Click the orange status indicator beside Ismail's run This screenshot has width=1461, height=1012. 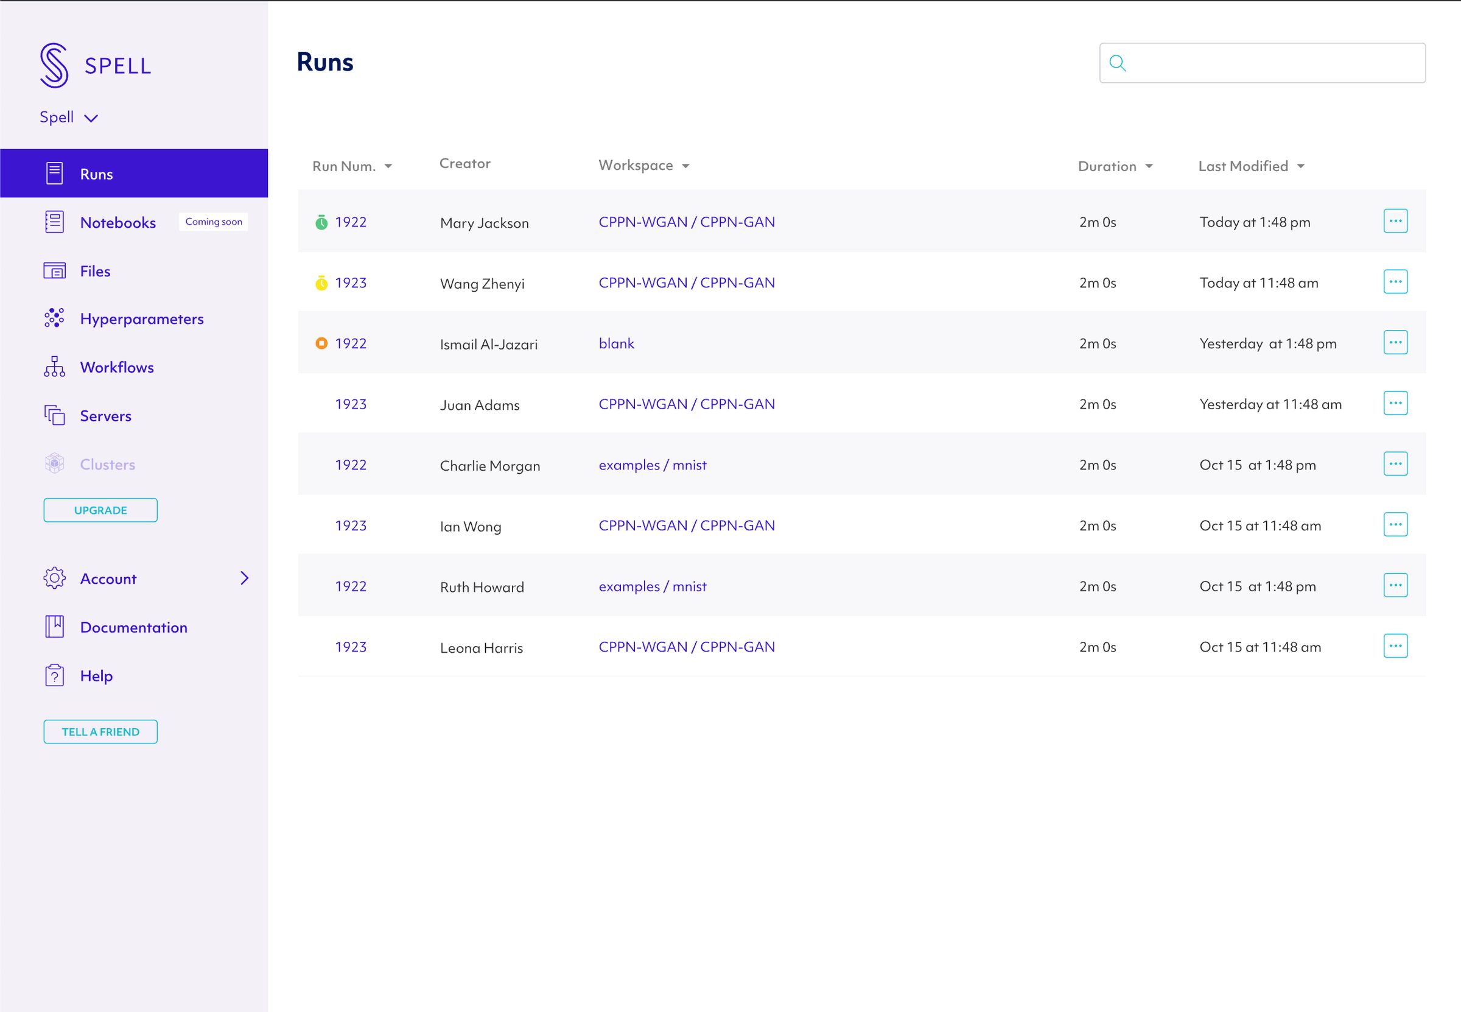320,343
